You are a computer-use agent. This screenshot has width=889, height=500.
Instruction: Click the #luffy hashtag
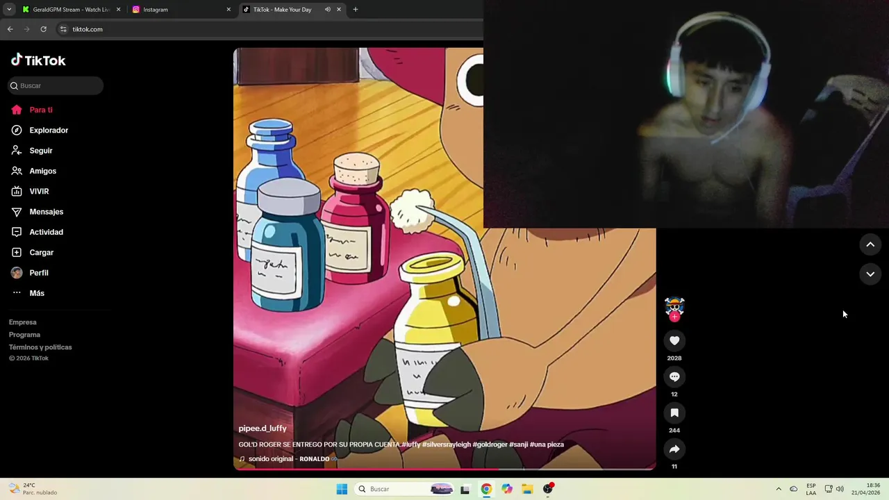click(411, 444)
